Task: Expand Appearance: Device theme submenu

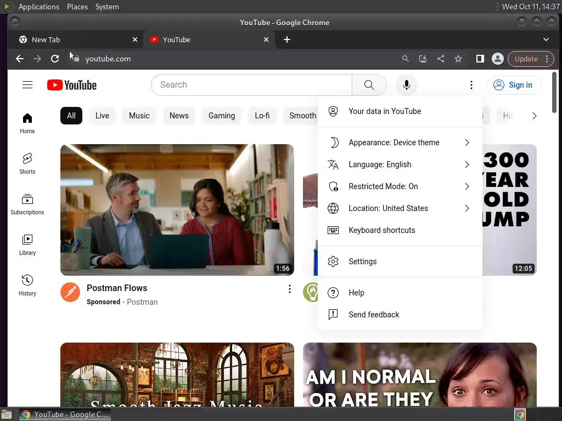Action: point(400,143)
